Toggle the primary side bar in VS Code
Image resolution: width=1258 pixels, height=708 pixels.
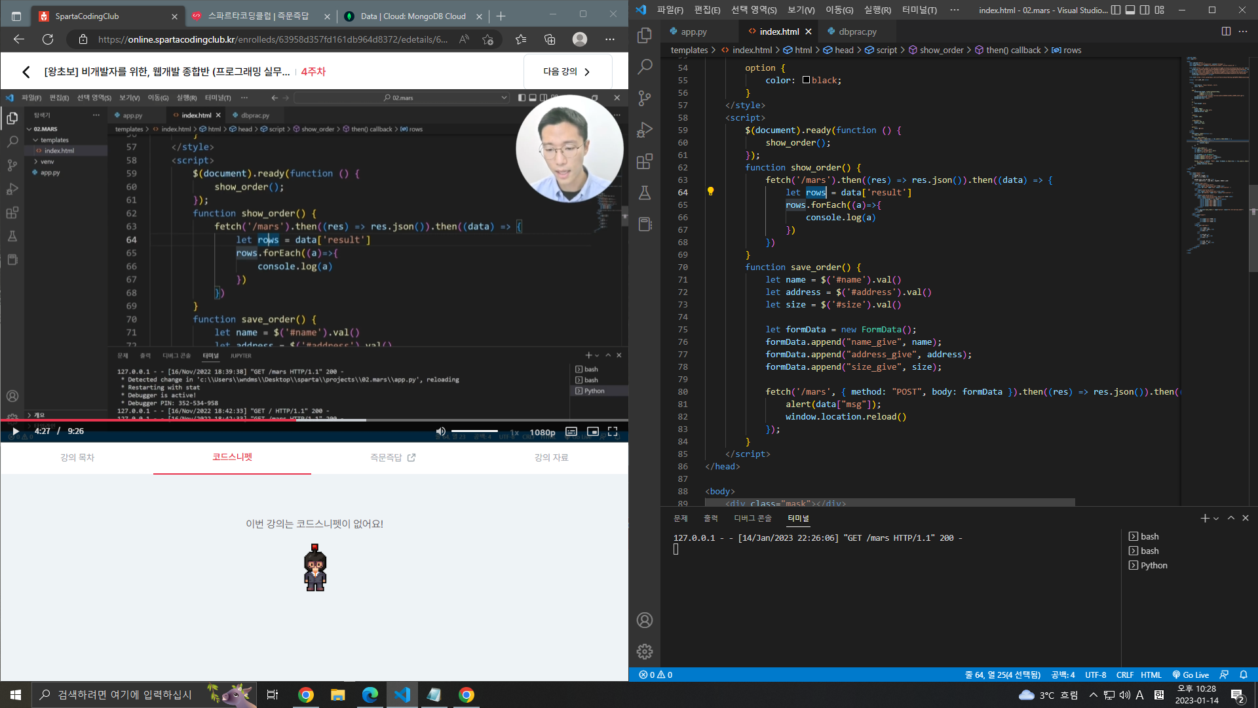coord(1116,10)
